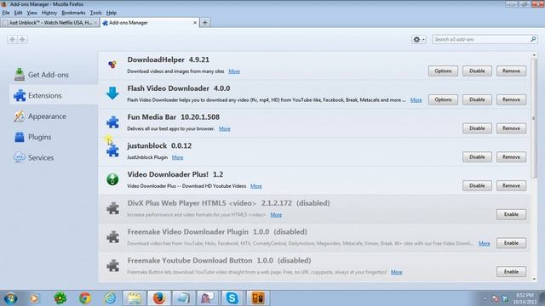Click the Fun Media Bar puzzle icon
This screenshot has width=545, height=306.
tap(112, 122)
